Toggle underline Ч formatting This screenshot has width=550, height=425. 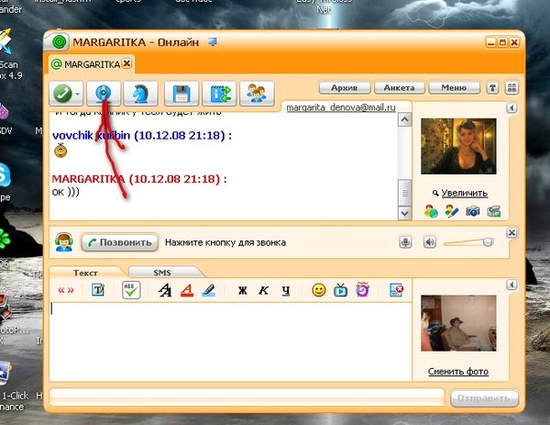tap(286, 290)
